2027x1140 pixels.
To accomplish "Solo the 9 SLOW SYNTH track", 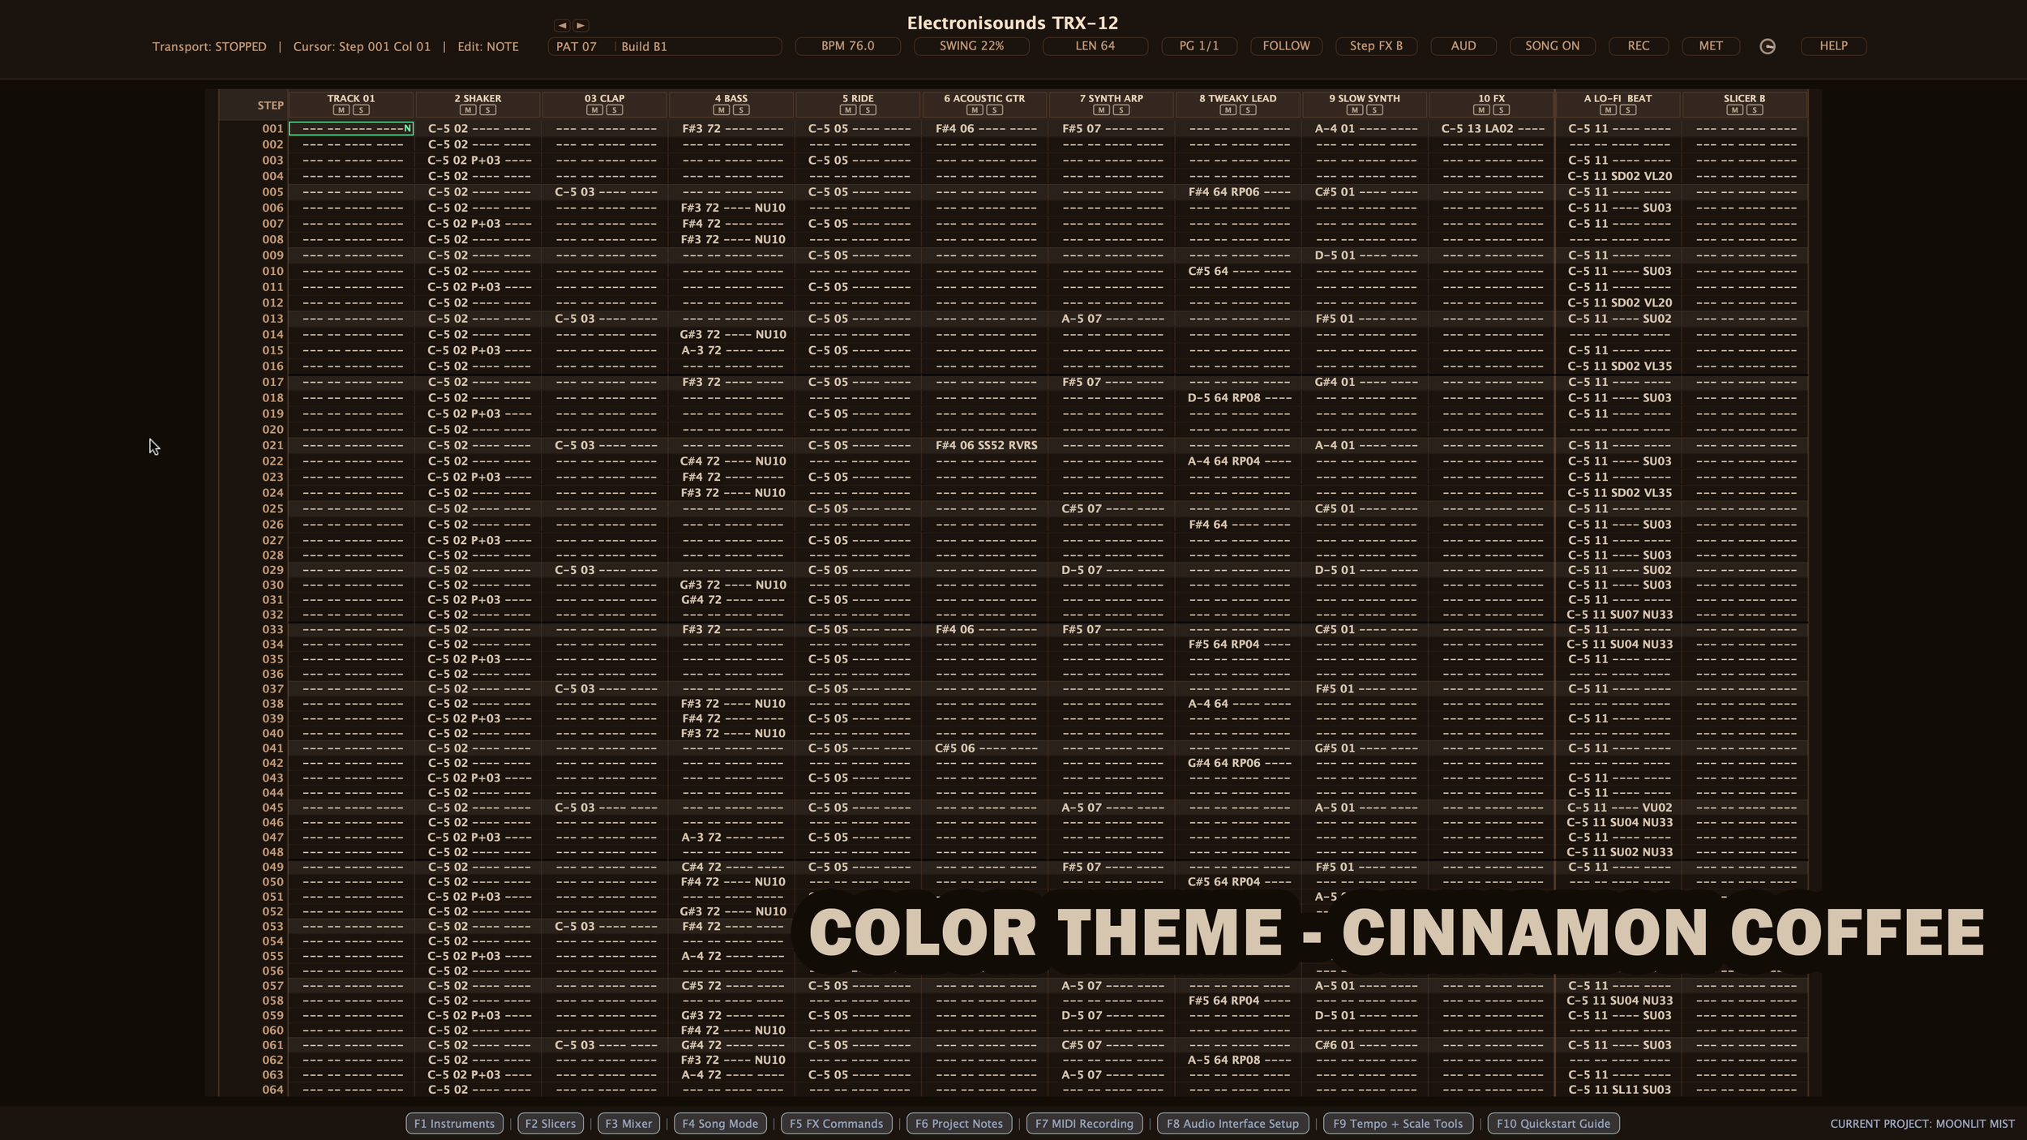I will [1374, 110].
